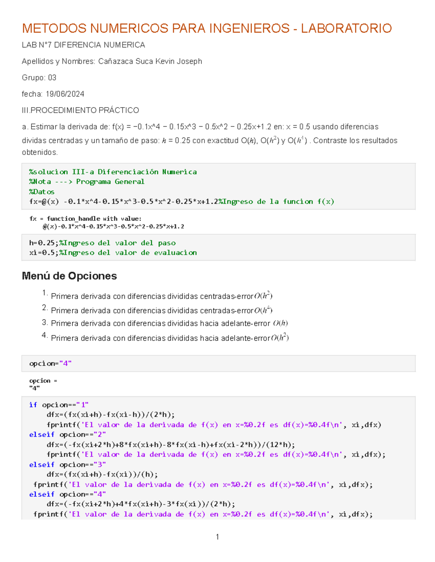Click the opcion="4" code cell
The width and height of the screenshot is (435, 562).
click(50, 363)
